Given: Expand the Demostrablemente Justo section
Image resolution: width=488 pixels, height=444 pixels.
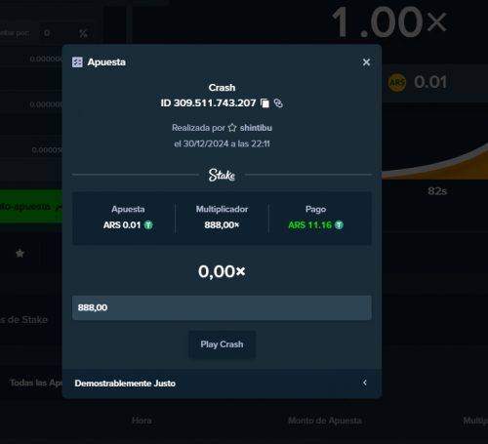Looking at the screenshot, I should coord(222,383).
